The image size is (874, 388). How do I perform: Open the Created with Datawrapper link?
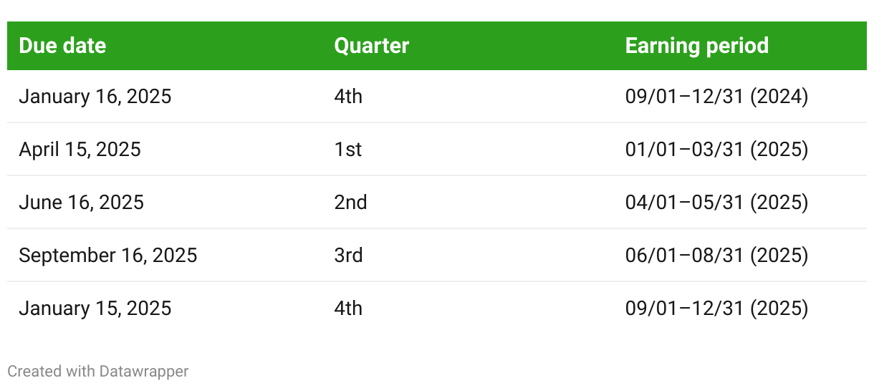98,372
